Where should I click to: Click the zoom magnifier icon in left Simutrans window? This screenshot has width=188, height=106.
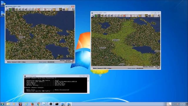pos(73,9)
